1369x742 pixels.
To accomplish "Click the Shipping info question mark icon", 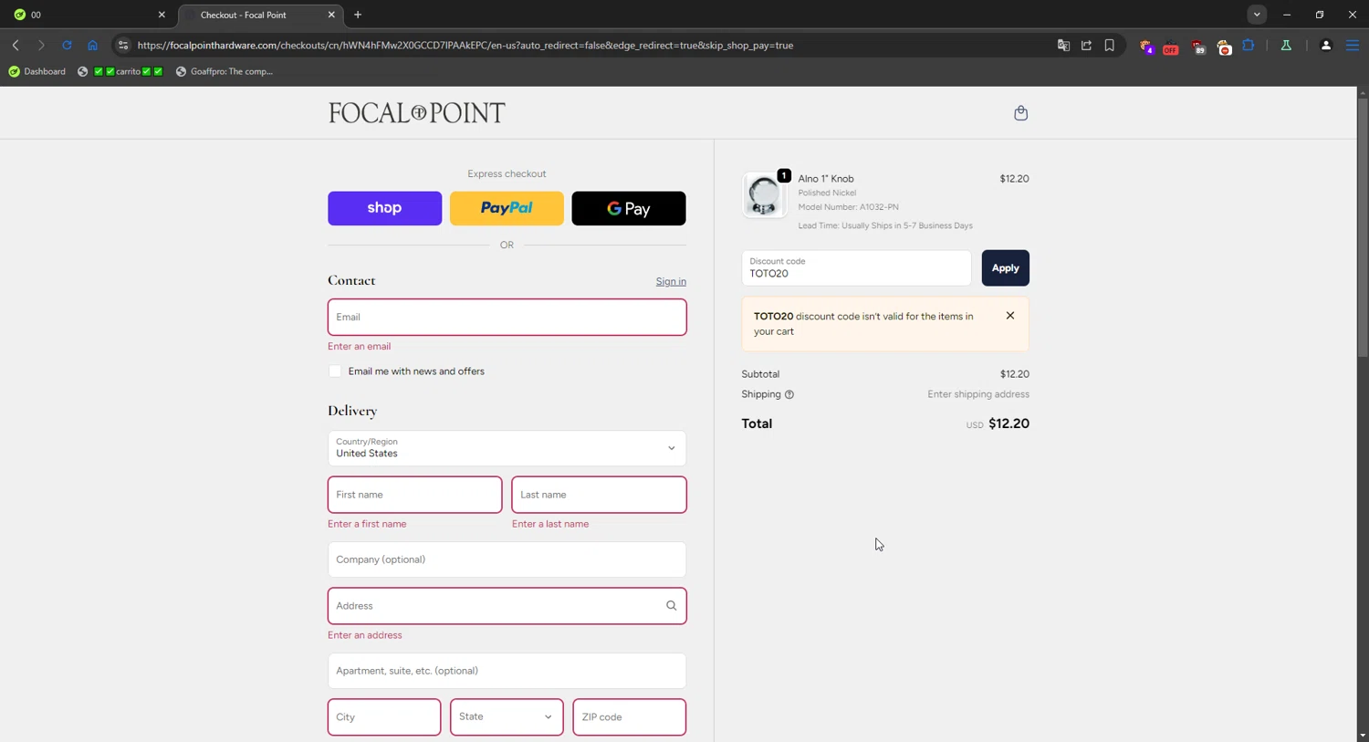I will [789, 394].
